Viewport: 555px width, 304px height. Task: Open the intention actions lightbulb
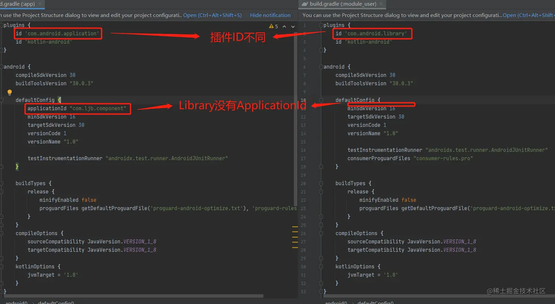[x=9, y=92]
